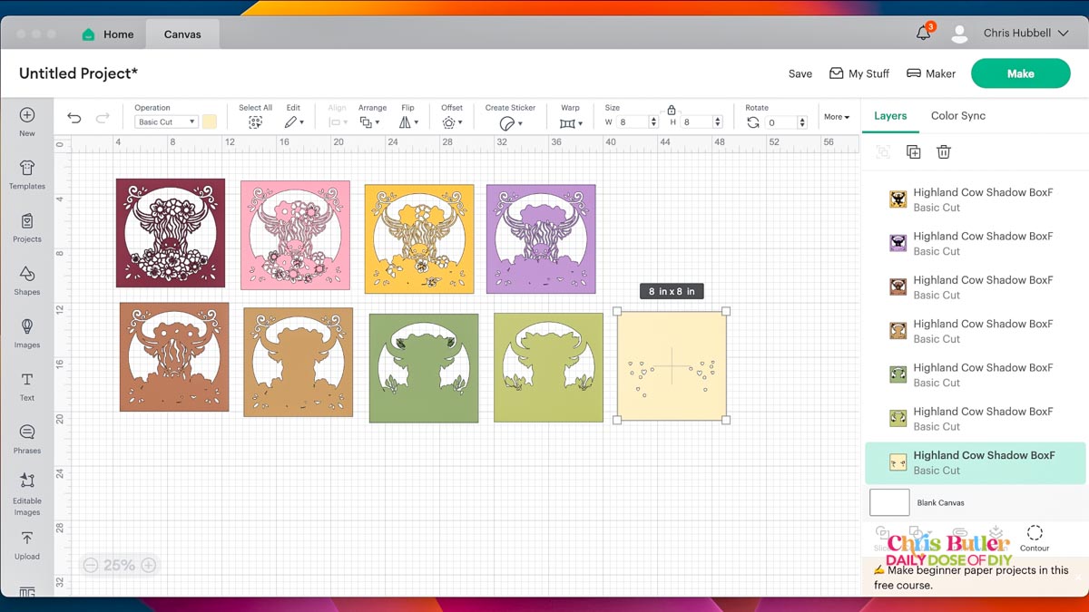Delete the selected layer with trash icon
Image resolution: width=1089 pixels, height=612 pixels.
(944, 152)
